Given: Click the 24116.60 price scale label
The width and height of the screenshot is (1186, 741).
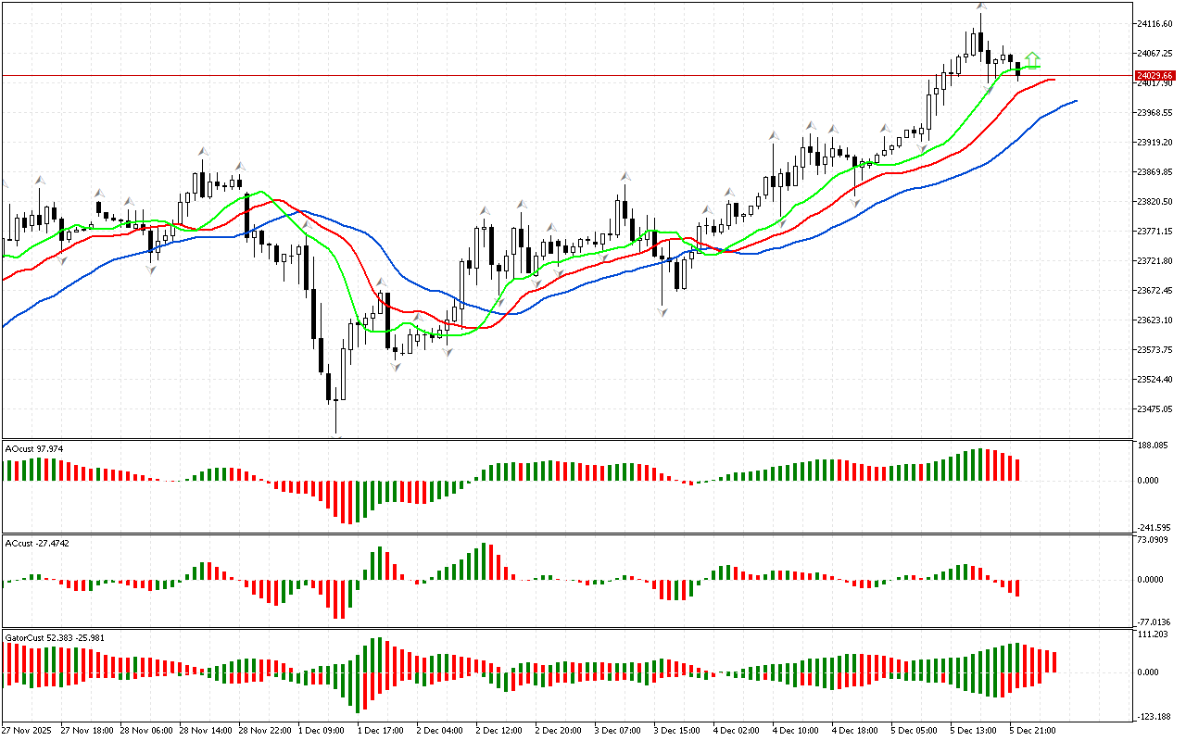Looking at the screenshot, I should pos(1154,23).
